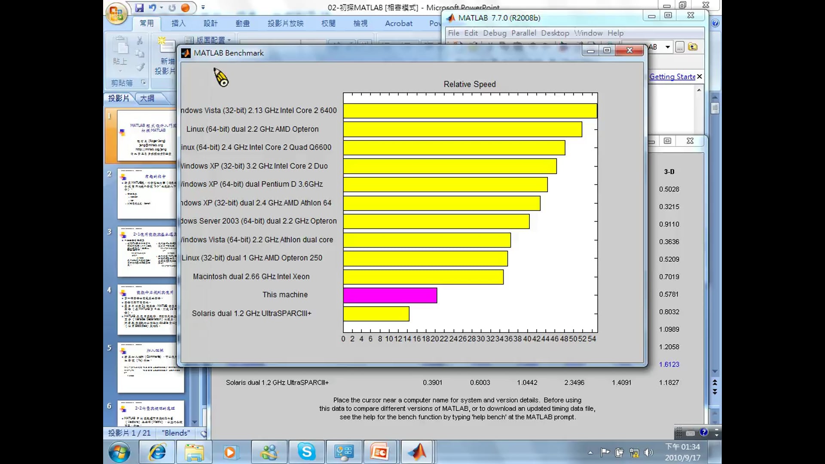Switch to the 大綱 outline tab

[x=147, y=98]
